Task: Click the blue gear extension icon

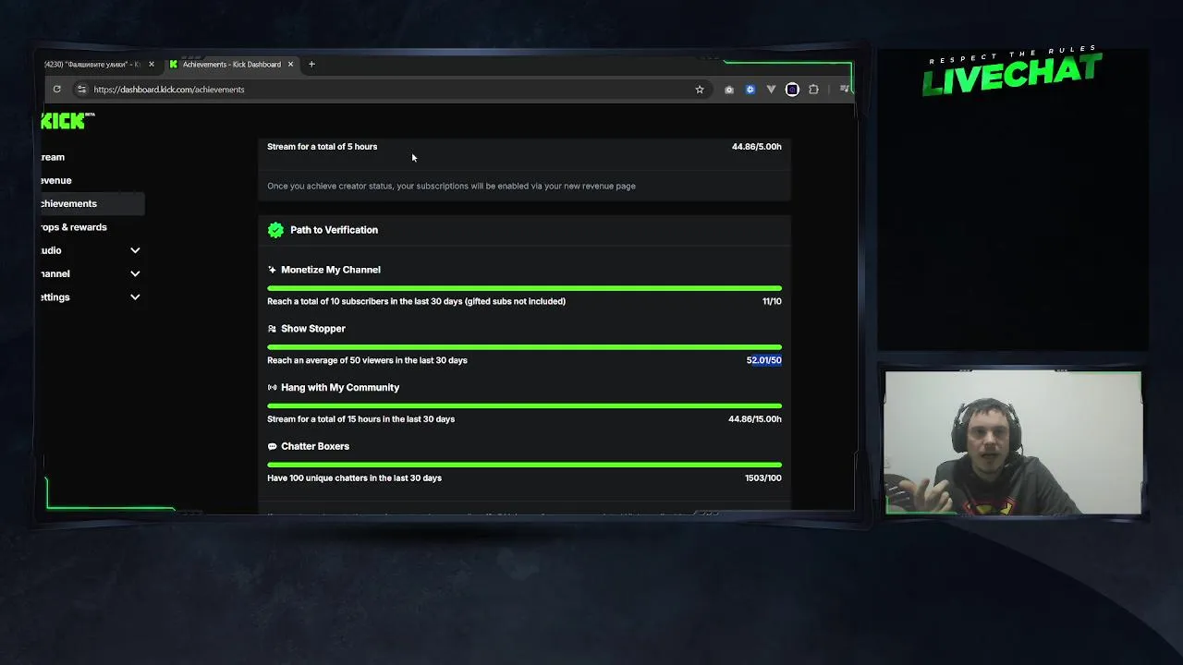Action: (750, 90)
